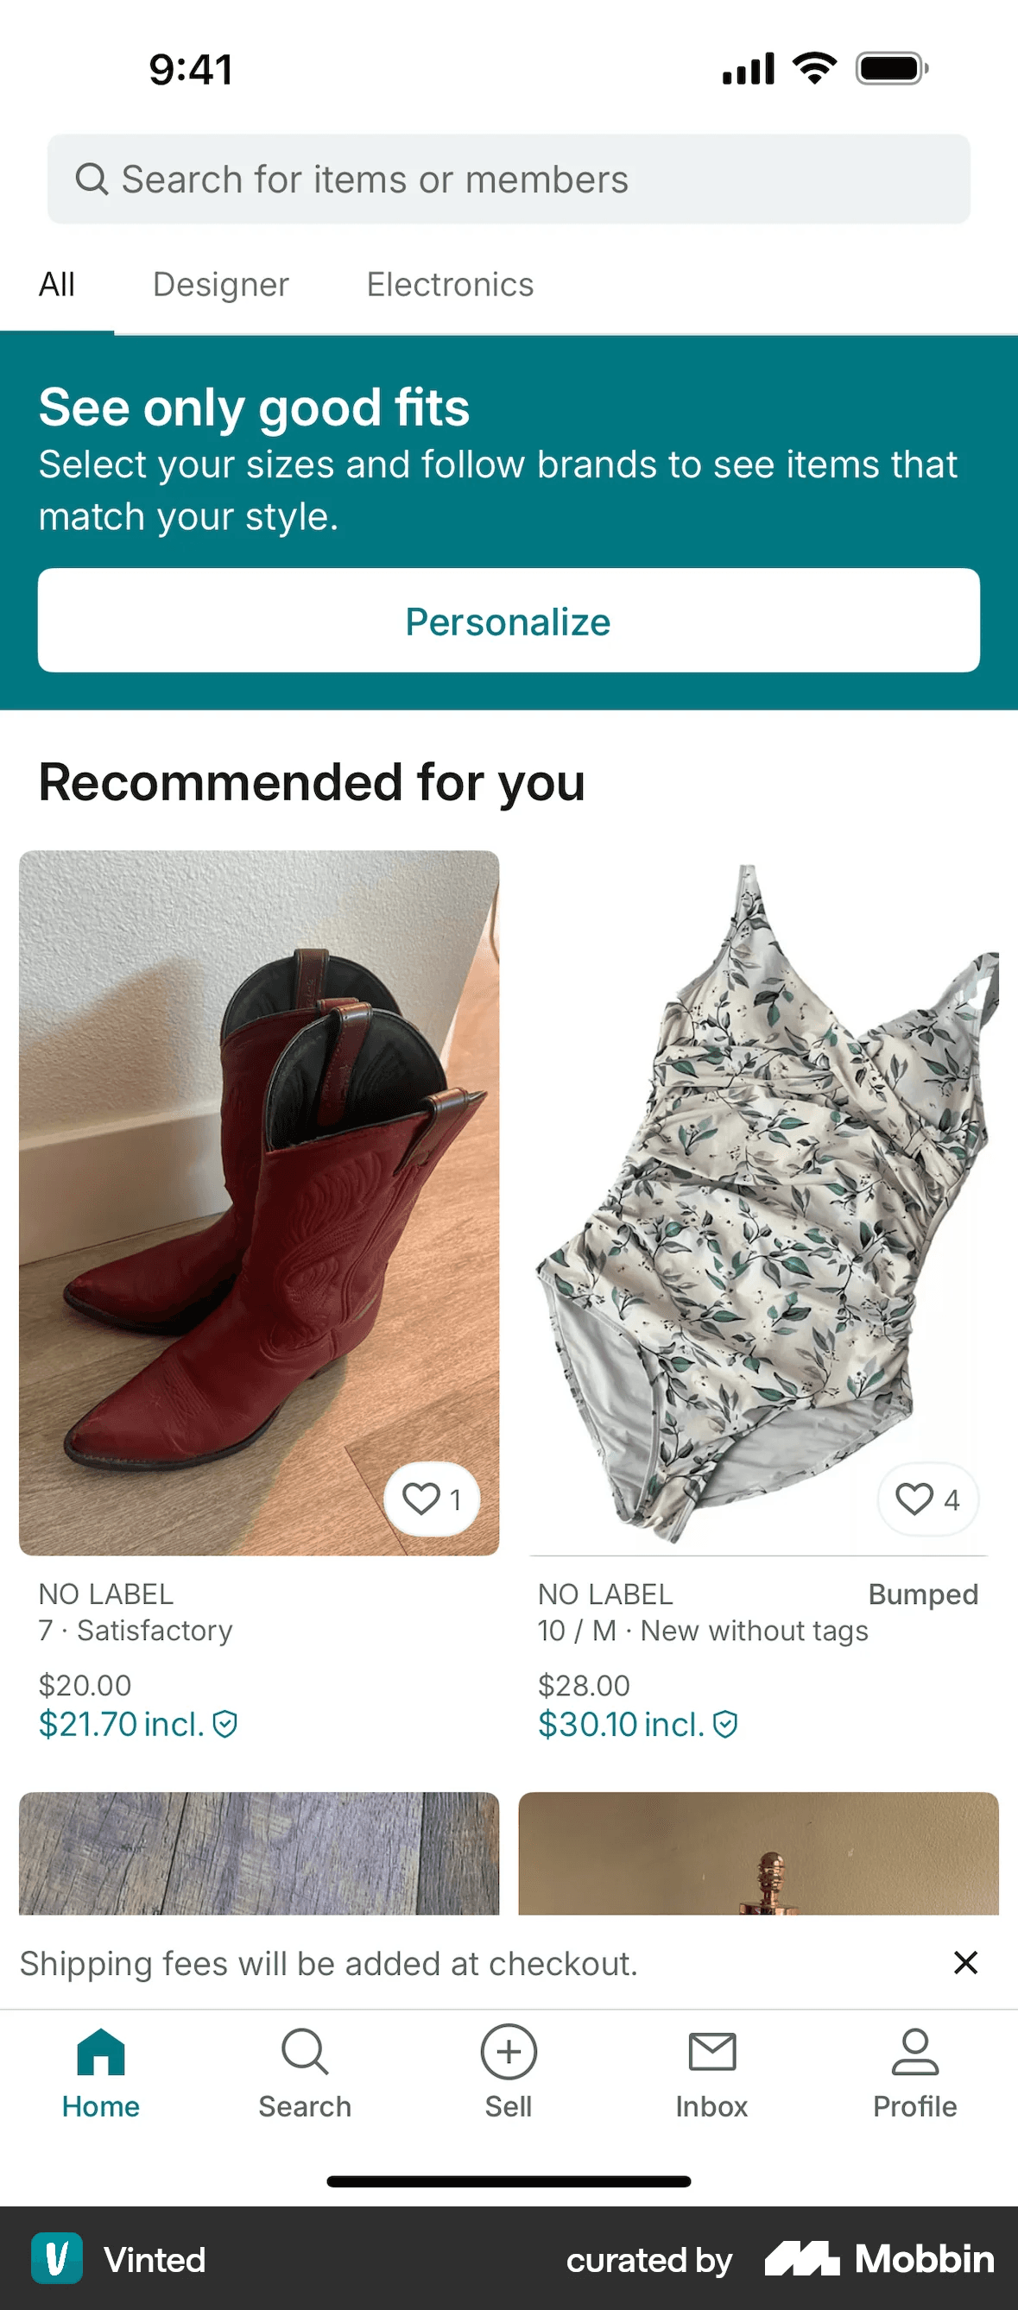Switch to the Designer tab

tap(221, 285)
